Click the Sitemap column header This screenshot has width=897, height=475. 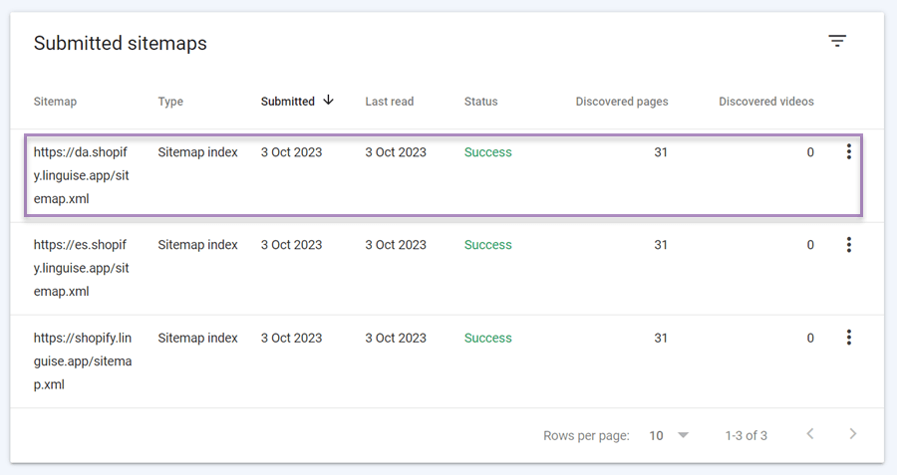click(55, 102)
